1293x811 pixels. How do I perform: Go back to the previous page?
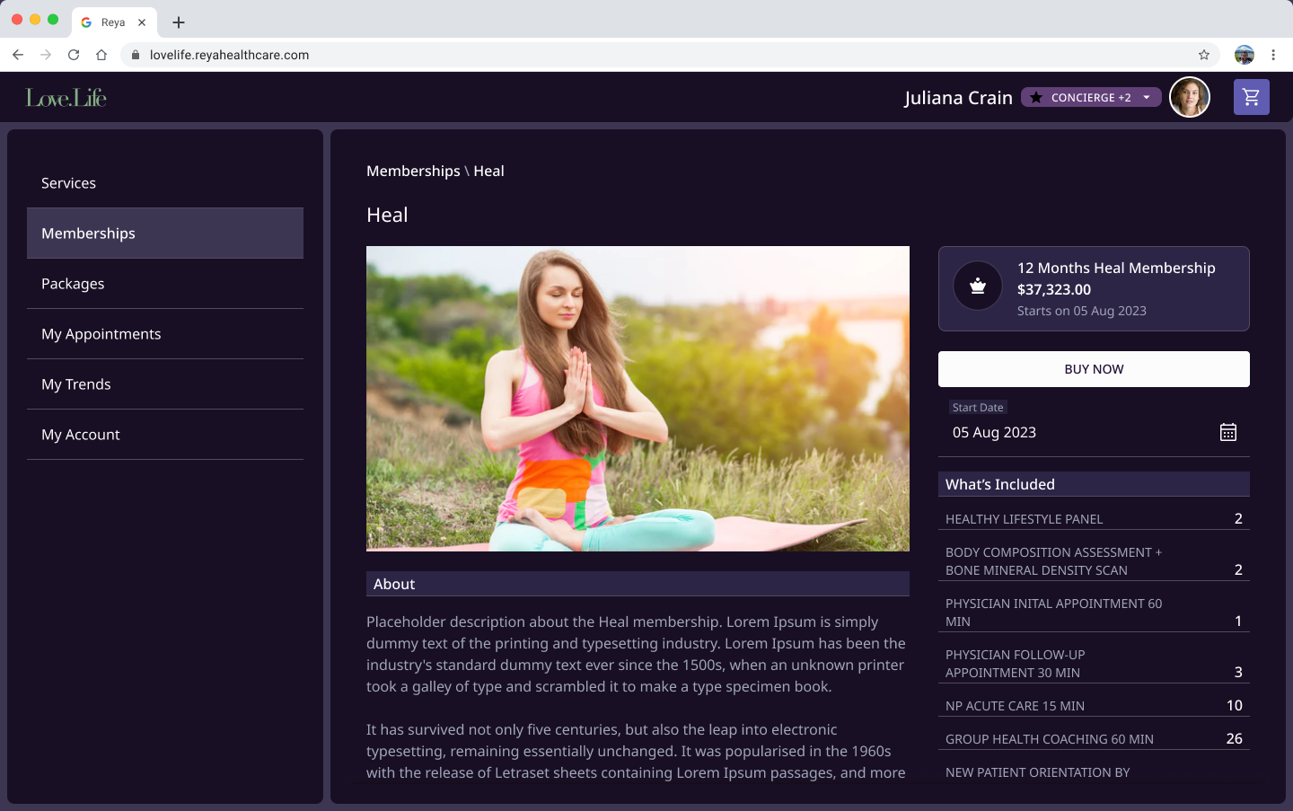coord(18,55)
